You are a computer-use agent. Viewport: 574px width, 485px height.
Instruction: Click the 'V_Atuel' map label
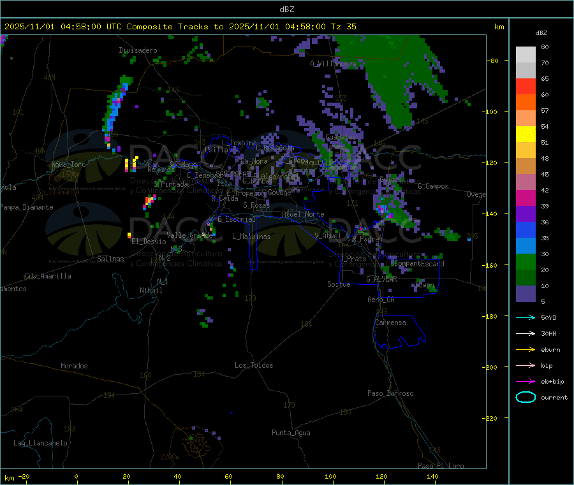(328, 236)
